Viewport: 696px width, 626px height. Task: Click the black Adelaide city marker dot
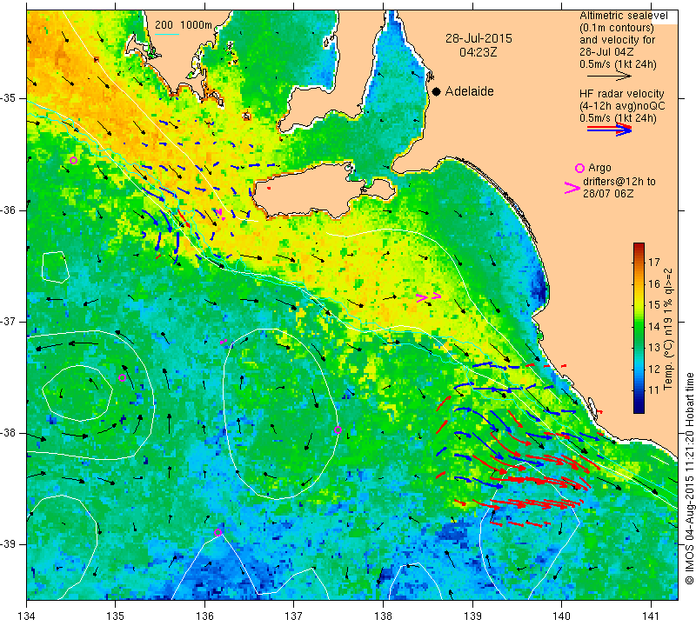click(x=437, y=91)
